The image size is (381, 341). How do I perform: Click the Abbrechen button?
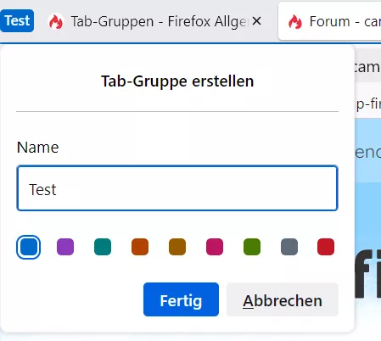pos(283,299)
